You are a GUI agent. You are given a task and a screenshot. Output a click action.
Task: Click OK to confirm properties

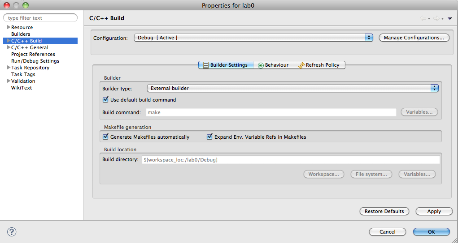point(431,232)
